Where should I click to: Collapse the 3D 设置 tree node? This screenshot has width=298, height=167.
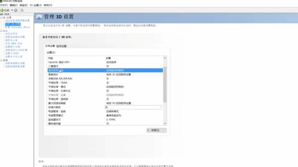(1, 17)
